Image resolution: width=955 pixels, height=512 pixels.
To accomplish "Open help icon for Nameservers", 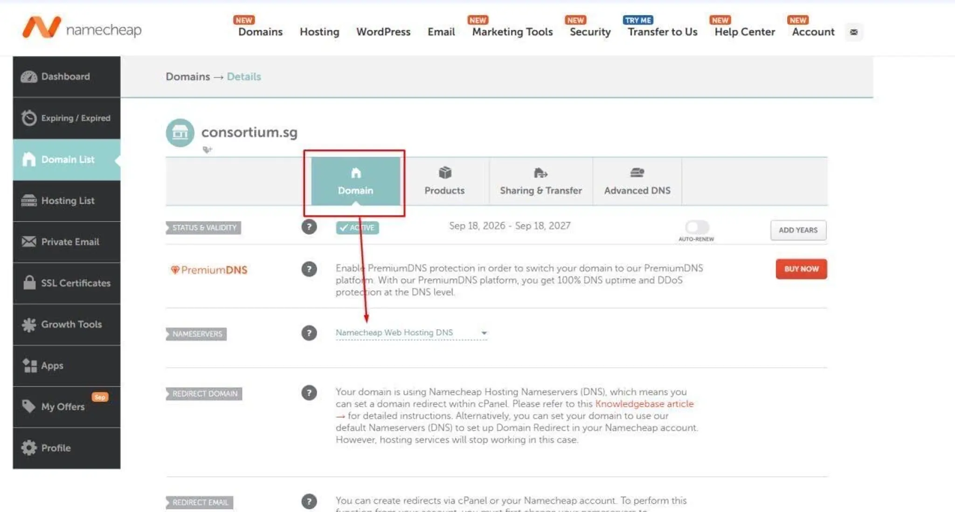I will click(x=309, y=333).
